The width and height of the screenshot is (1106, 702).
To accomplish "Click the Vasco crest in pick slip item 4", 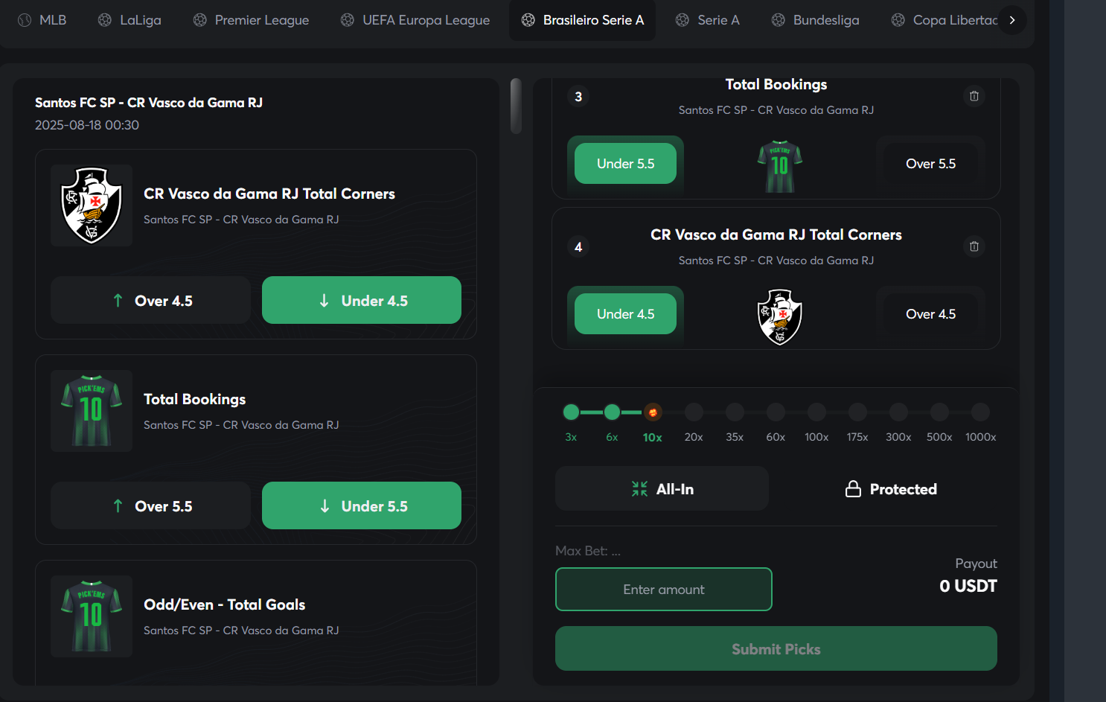I will click(x=779, y=317).
